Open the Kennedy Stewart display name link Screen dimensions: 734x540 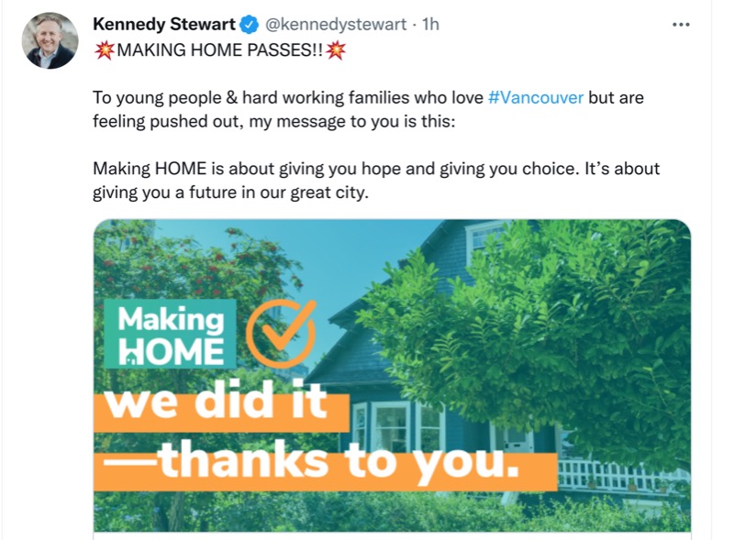pos(164,24)
